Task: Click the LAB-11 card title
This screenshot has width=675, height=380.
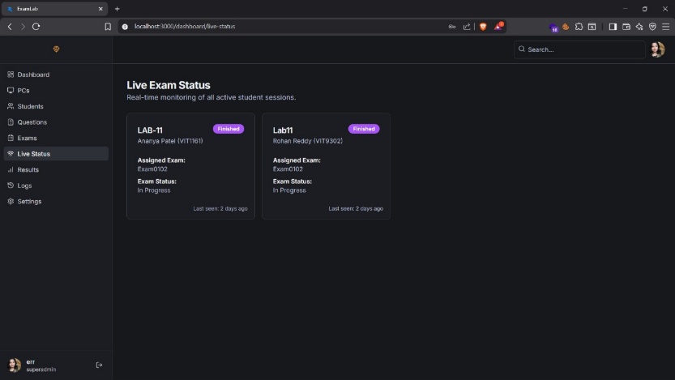Action: coord(150,130)
